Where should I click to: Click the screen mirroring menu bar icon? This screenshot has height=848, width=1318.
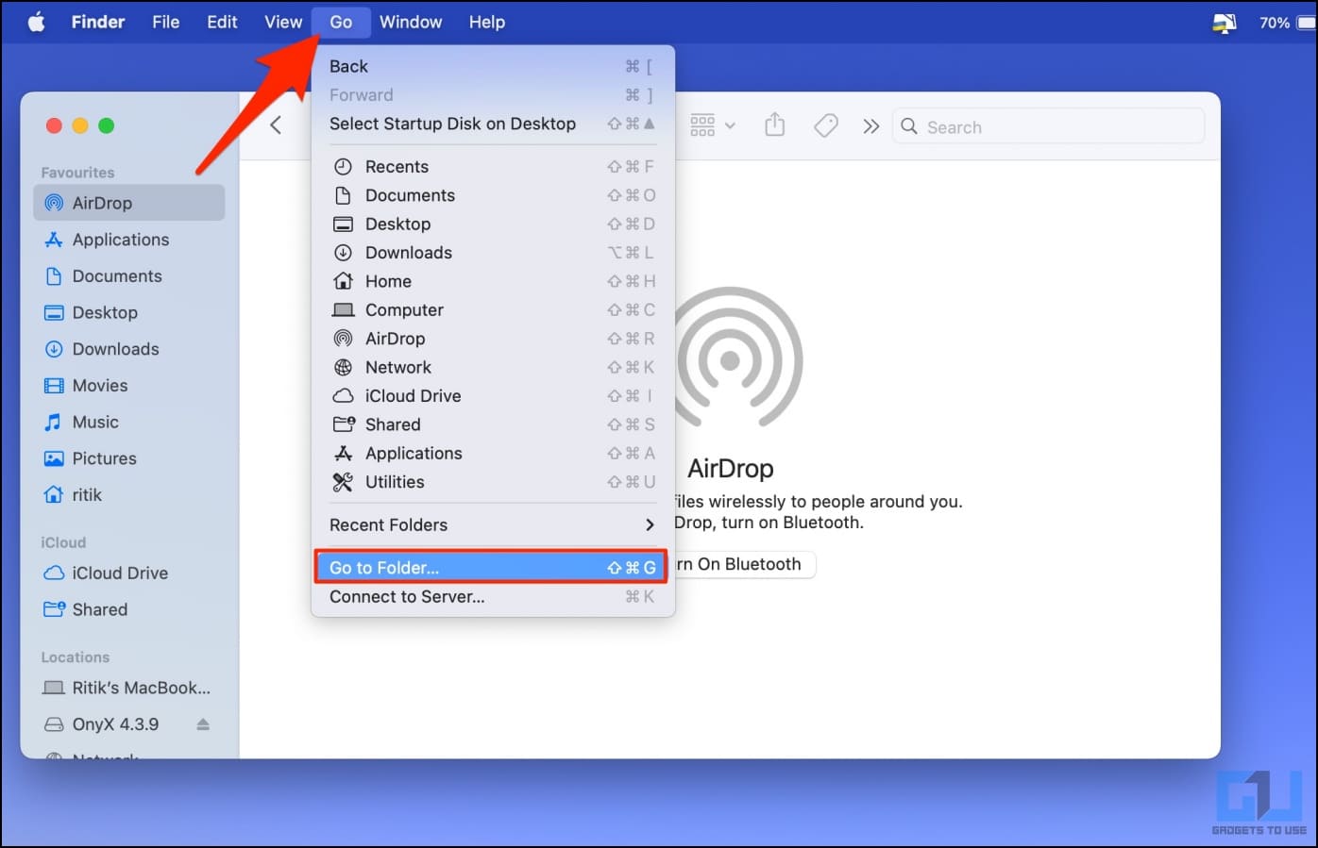tap(1225, 23)
